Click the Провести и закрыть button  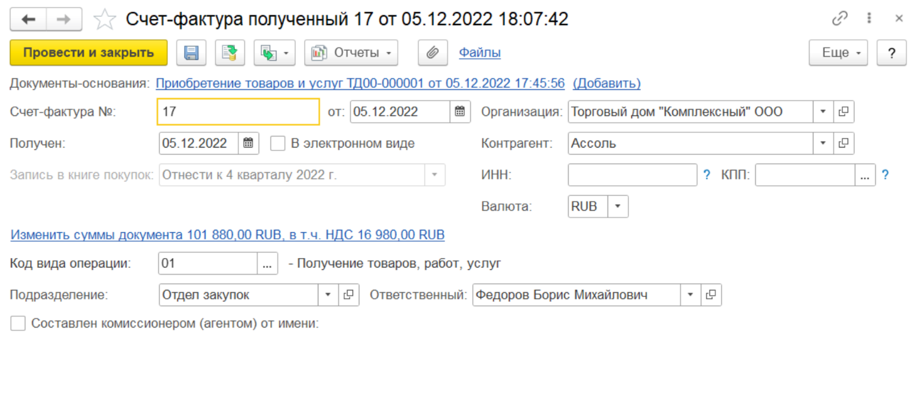point(89,53)
